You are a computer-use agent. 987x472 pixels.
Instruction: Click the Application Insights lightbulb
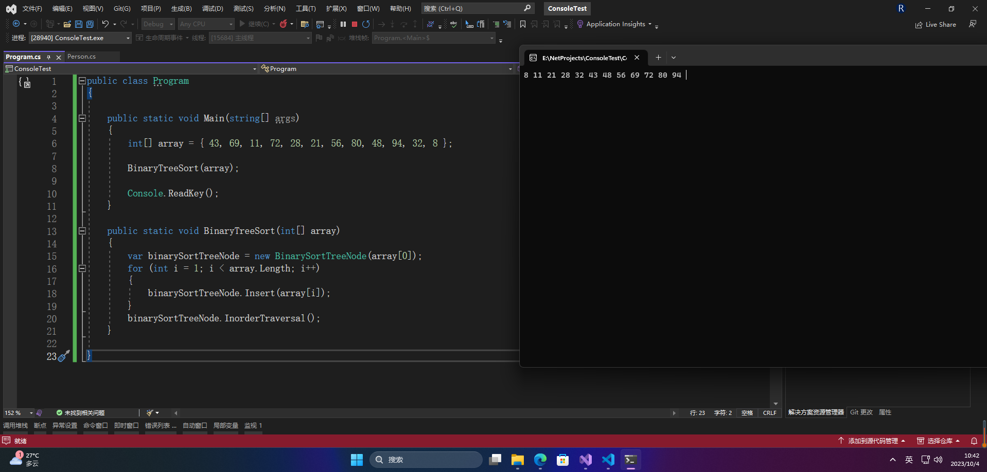pyautogui.click(x=580, y=24)
